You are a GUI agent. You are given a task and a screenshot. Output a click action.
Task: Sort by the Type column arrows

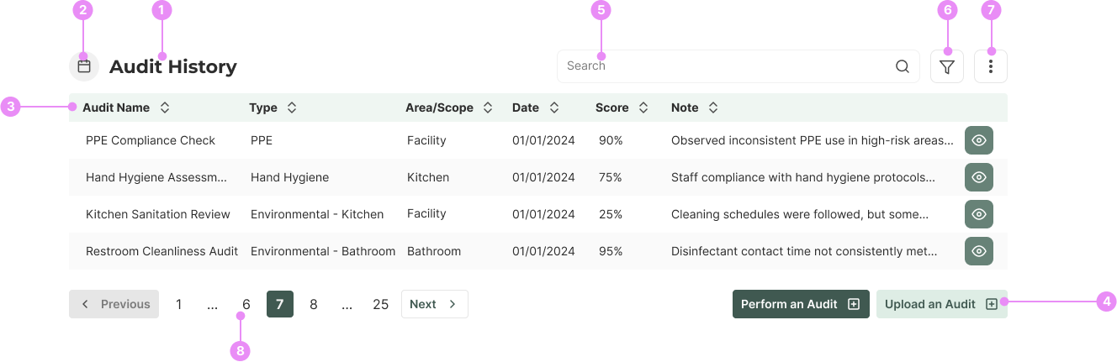(x=292, y=108)
